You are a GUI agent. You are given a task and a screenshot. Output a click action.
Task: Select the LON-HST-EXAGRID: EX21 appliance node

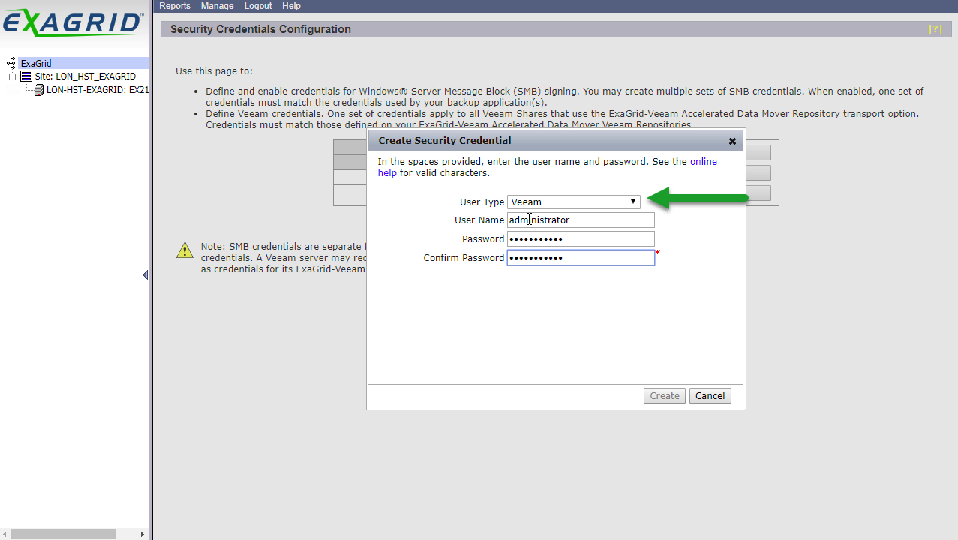pyautogui.click(x=98, y=90)
